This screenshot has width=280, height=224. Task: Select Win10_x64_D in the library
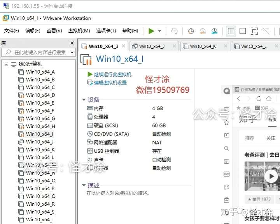[40, 95]
